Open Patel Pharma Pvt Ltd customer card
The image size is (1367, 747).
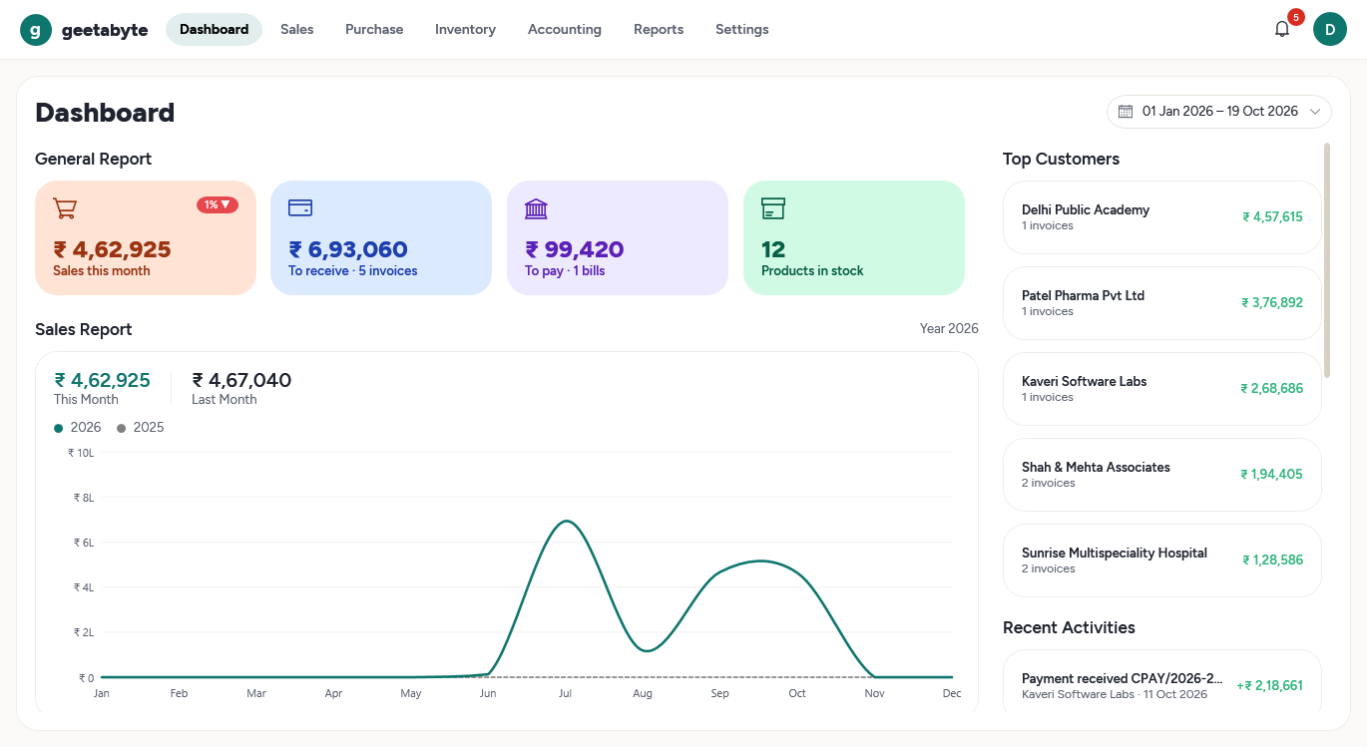(x=1162, y=303)
